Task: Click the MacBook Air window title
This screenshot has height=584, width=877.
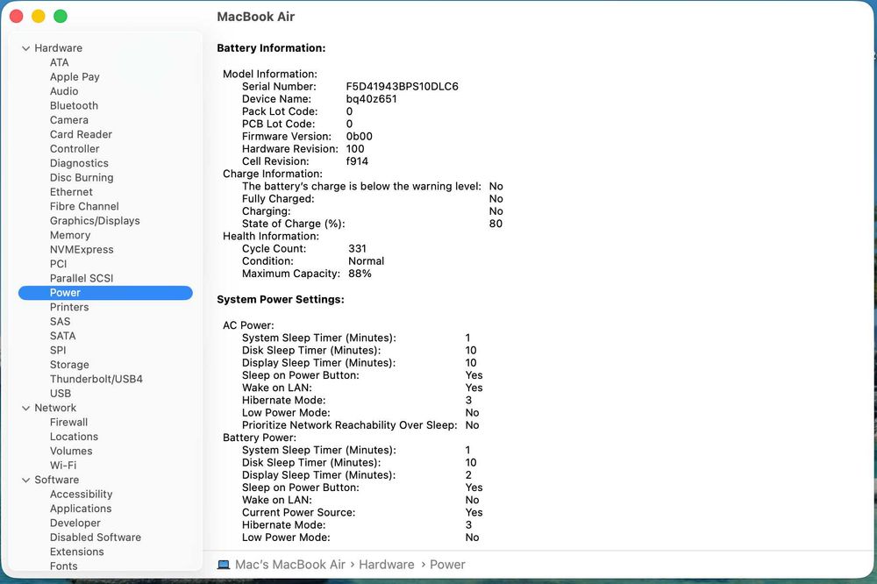Action: click(x=255, y=17)
